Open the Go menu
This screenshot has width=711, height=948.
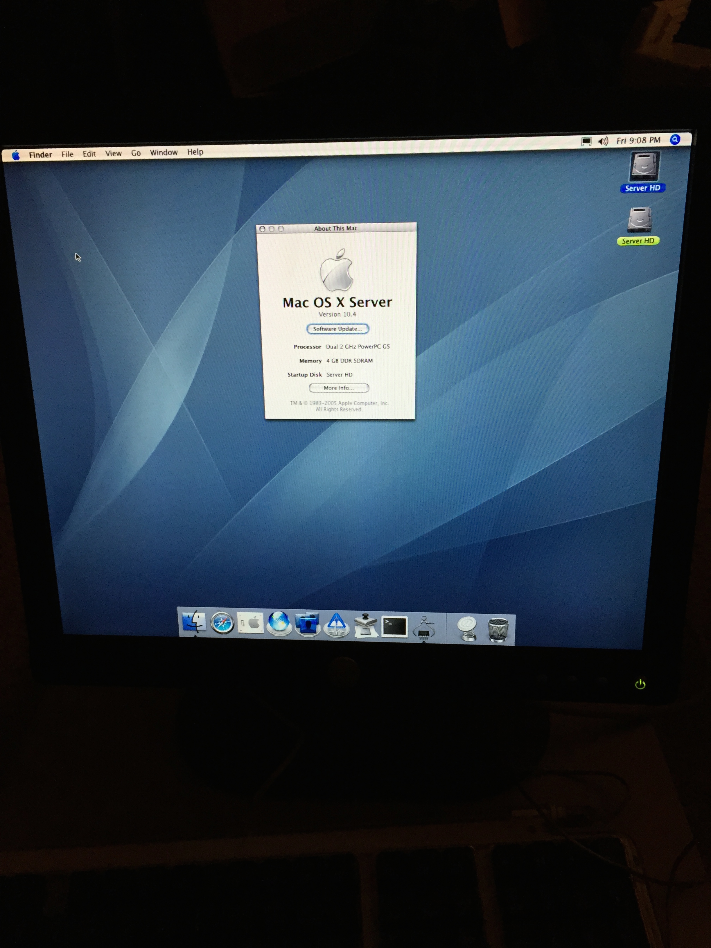coord(136,153)
